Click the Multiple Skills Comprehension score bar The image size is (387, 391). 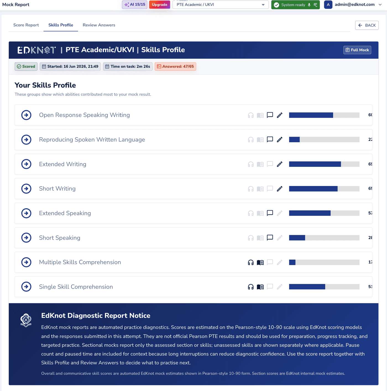(x=324, y=262)
